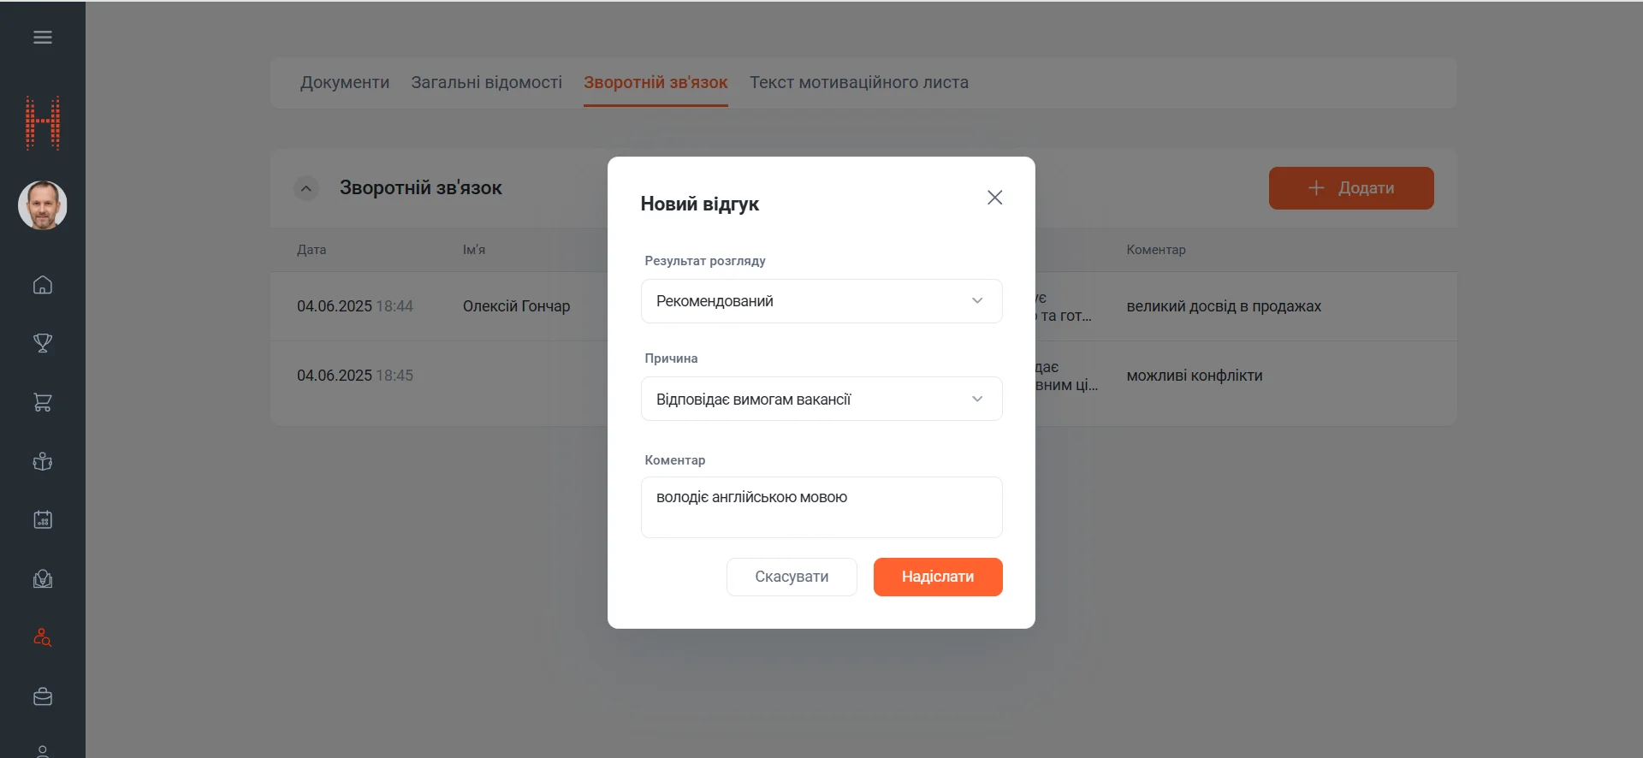Click the candidate search icon in sidebar
The width and height of the screenshot is (1643, 758).
point(43,638)
